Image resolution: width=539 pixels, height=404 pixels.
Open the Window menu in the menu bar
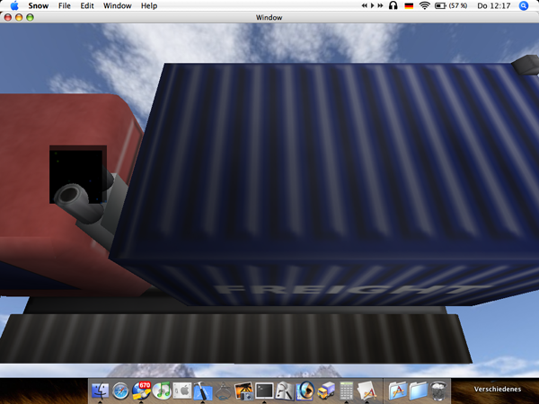[117, 5]
